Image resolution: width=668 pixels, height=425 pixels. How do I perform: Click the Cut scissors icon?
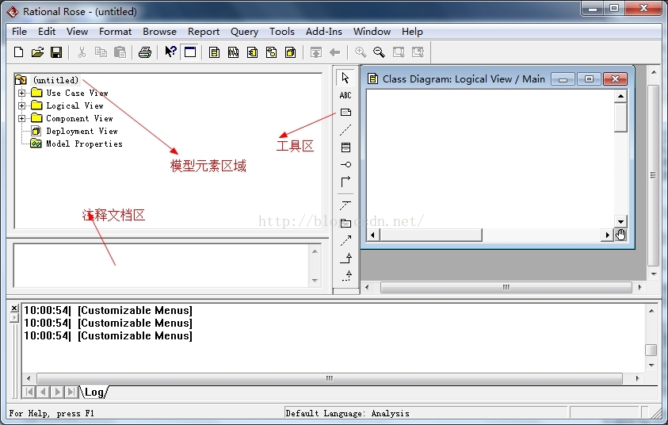coord(82,52)
